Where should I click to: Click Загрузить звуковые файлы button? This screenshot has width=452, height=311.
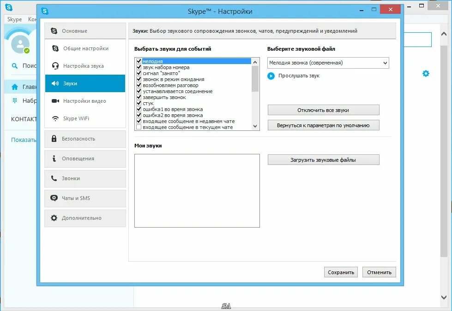tap(324, 160)
